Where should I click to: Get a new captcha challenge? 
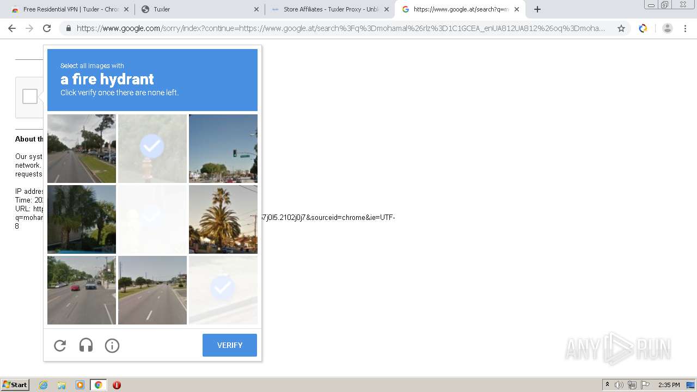(60, 345)
